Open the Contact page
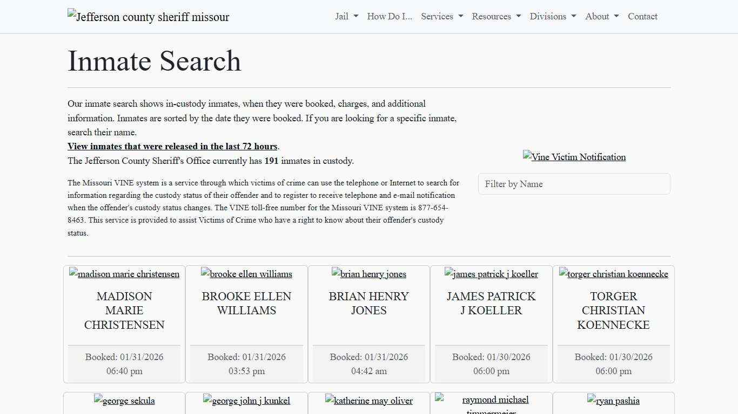738x414 pixels. (642, 16)
